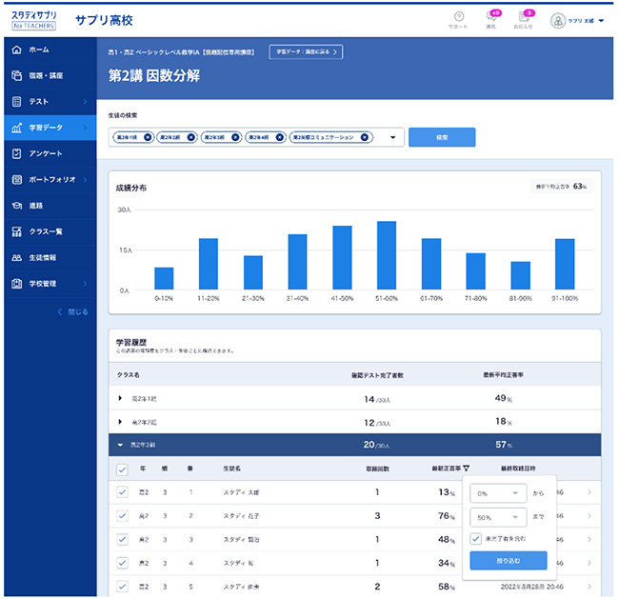Screen dimensions: 619x599
Task: Open the サポート help icon
Action: (x=459, y=17)
